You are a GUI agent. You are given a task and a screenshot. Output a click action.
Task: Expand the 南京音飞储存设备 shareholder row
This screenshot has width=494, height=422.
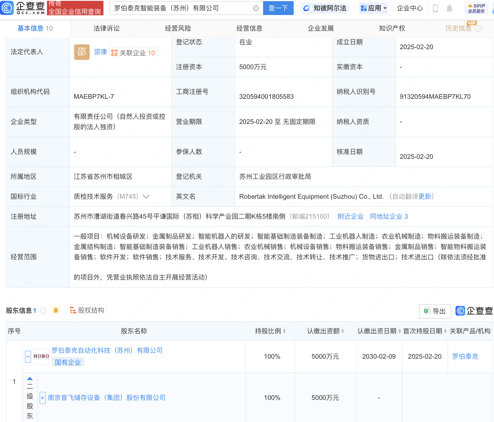[43, 398]
